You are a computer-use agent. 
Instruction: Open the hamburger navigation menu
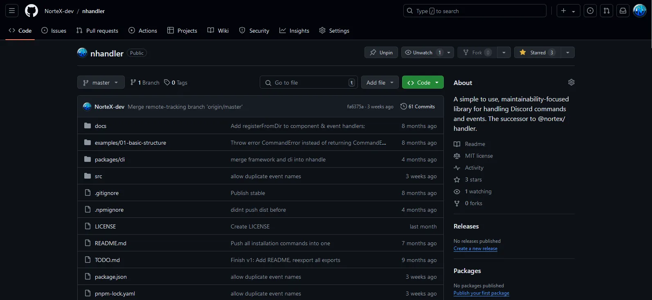(x=12, y=11)
